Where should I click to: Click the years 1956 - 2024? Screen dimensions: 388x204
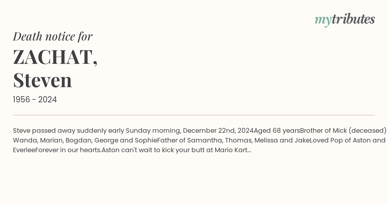[35, 100]
